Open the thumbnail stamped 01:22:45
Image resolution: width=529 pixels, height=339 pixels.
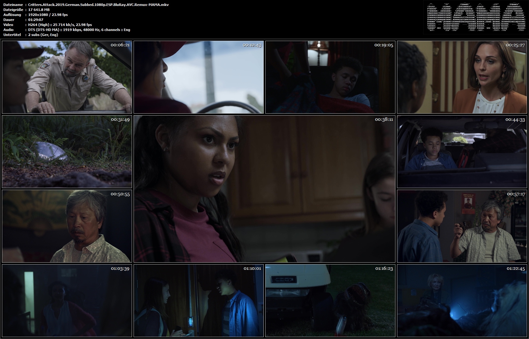pyautogui.click(x=462, y=300)
